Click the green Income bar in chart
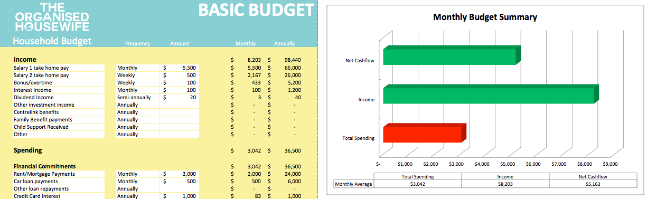 (491, 93)
